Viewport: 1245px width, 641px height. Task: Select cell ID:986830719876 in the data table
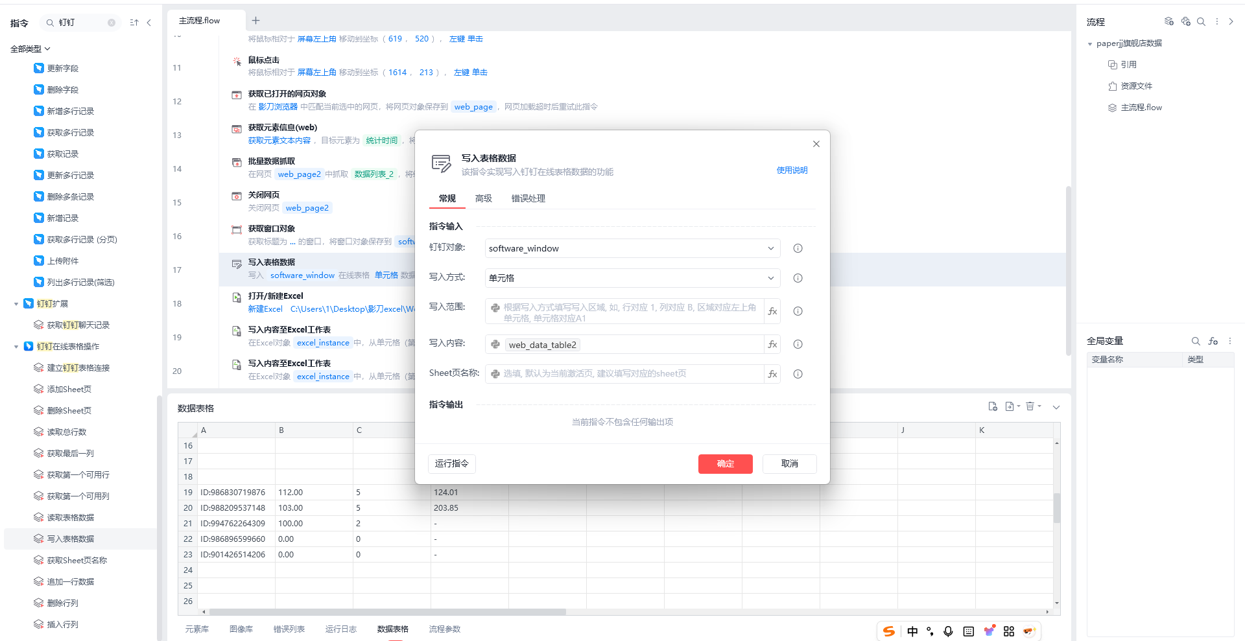(236, 493)
